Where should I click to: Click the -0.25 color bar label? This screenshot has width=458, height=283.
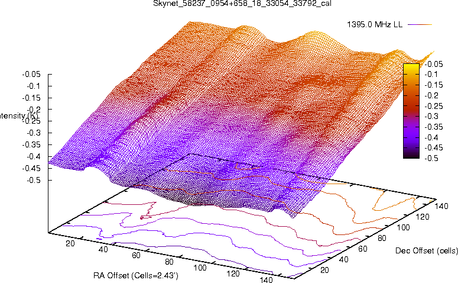click(x=433, y=106)
